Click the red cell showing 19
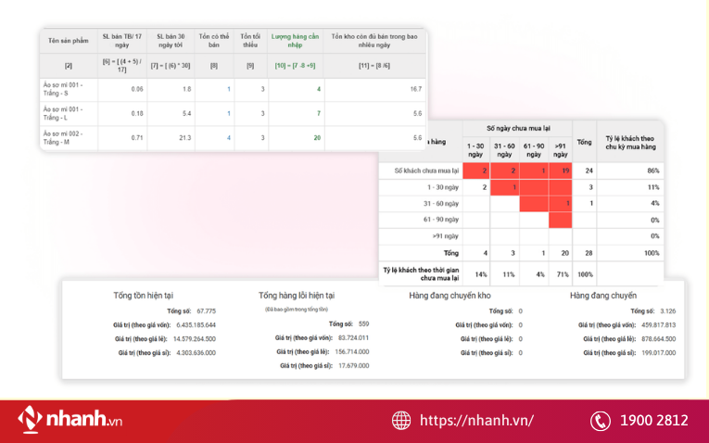The image size is (709, 443). [x=561, y=171]
